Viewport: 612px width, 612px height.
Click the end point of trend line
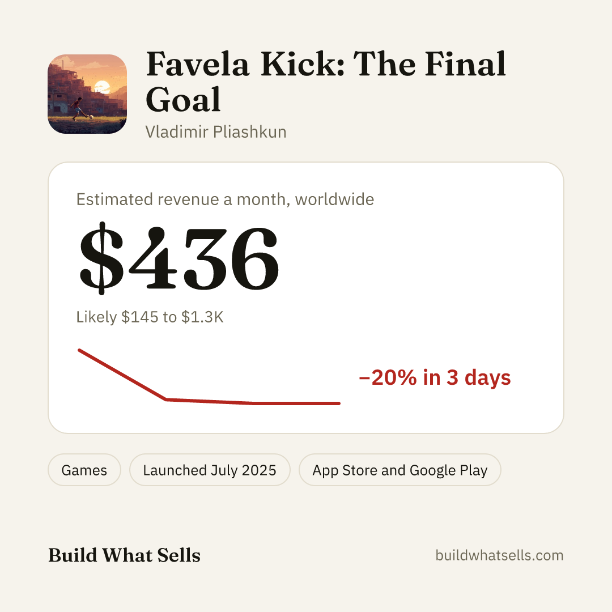[x=338, y=403]
